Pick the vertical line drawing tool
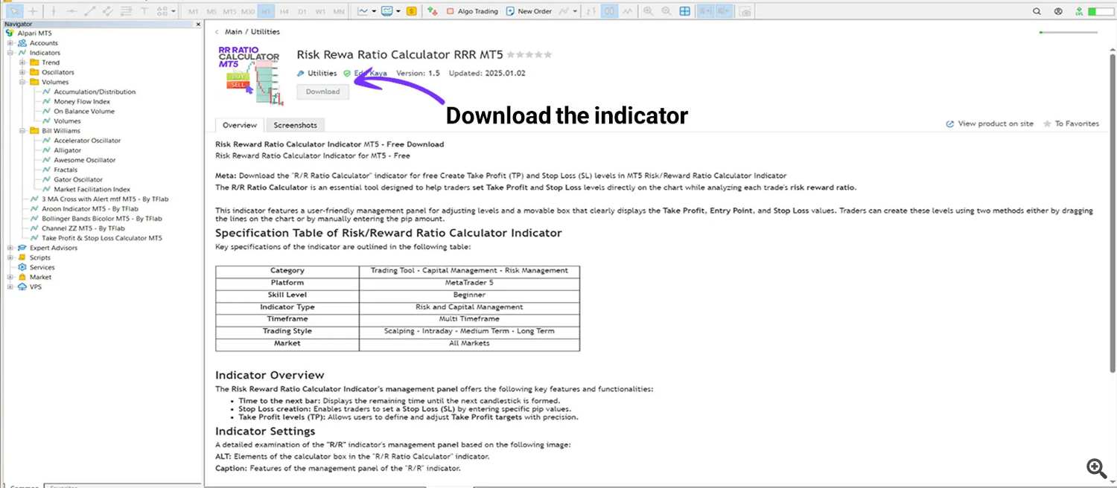 [53, 11]
